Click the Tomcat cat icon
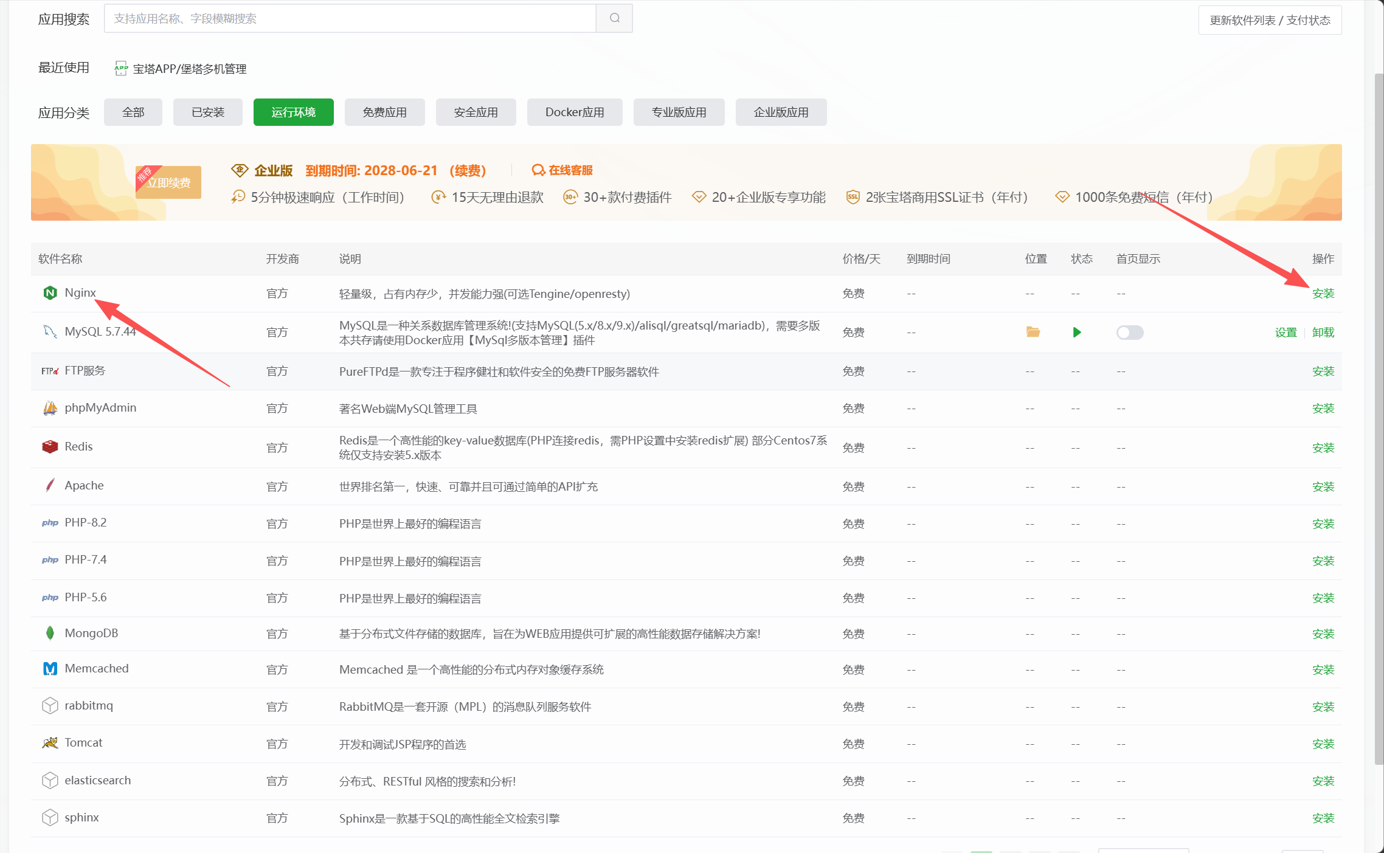This screenshot has width=1384, height=853. pos(50,743)
